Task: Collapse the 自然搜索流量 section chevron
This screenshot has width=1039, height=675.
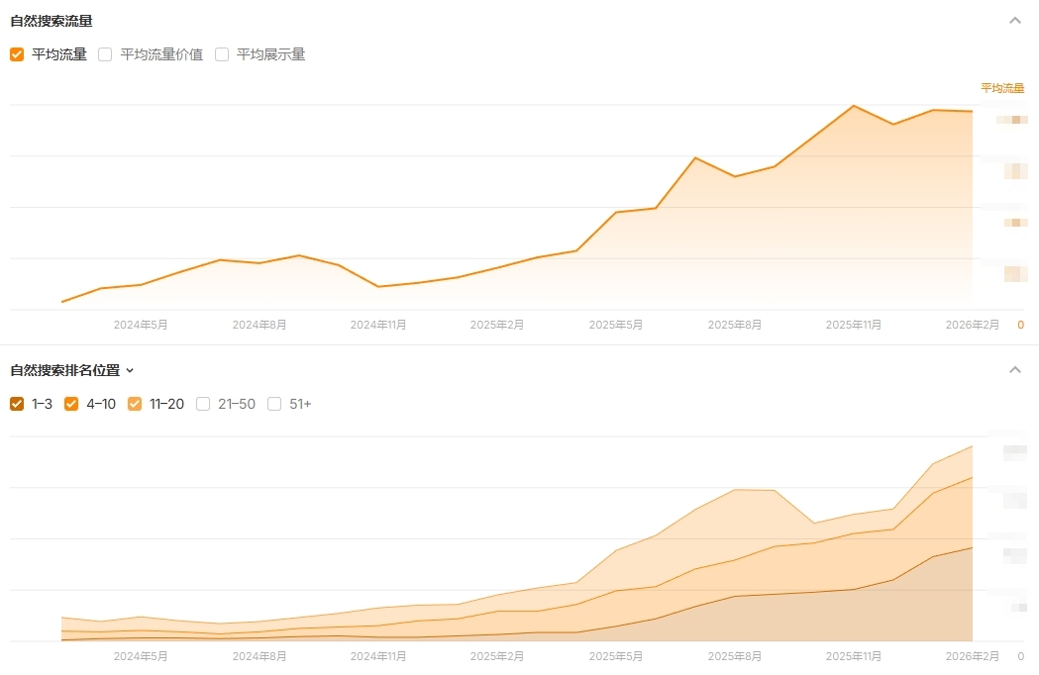Action: click(1014, 21)
